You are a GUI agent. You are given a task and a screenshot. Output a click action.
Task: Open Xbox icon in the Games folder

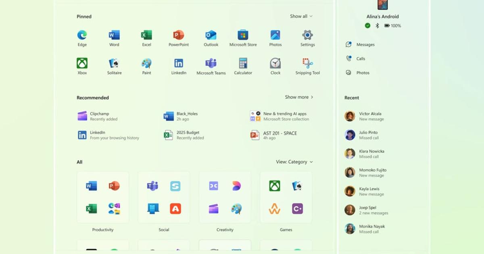(275, 186)
